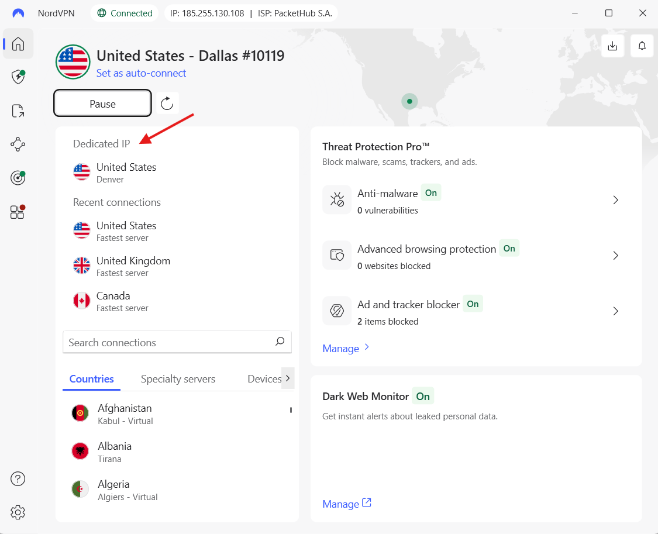The image size is (658, 534).
Task: Click the downloads icon near the top right
Action: coord(612,46)
